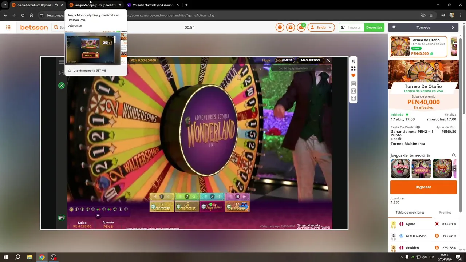This screenshot has height=262, width=466.
Task: Click plus icon in the chat box
Action: 328,68
